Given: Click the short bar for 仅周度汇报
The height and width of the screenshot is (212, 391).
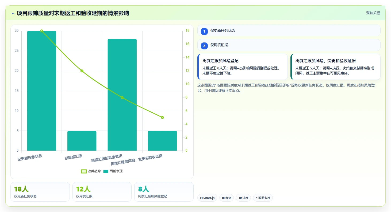Looking at the screenshot, I should pos(82,141).
